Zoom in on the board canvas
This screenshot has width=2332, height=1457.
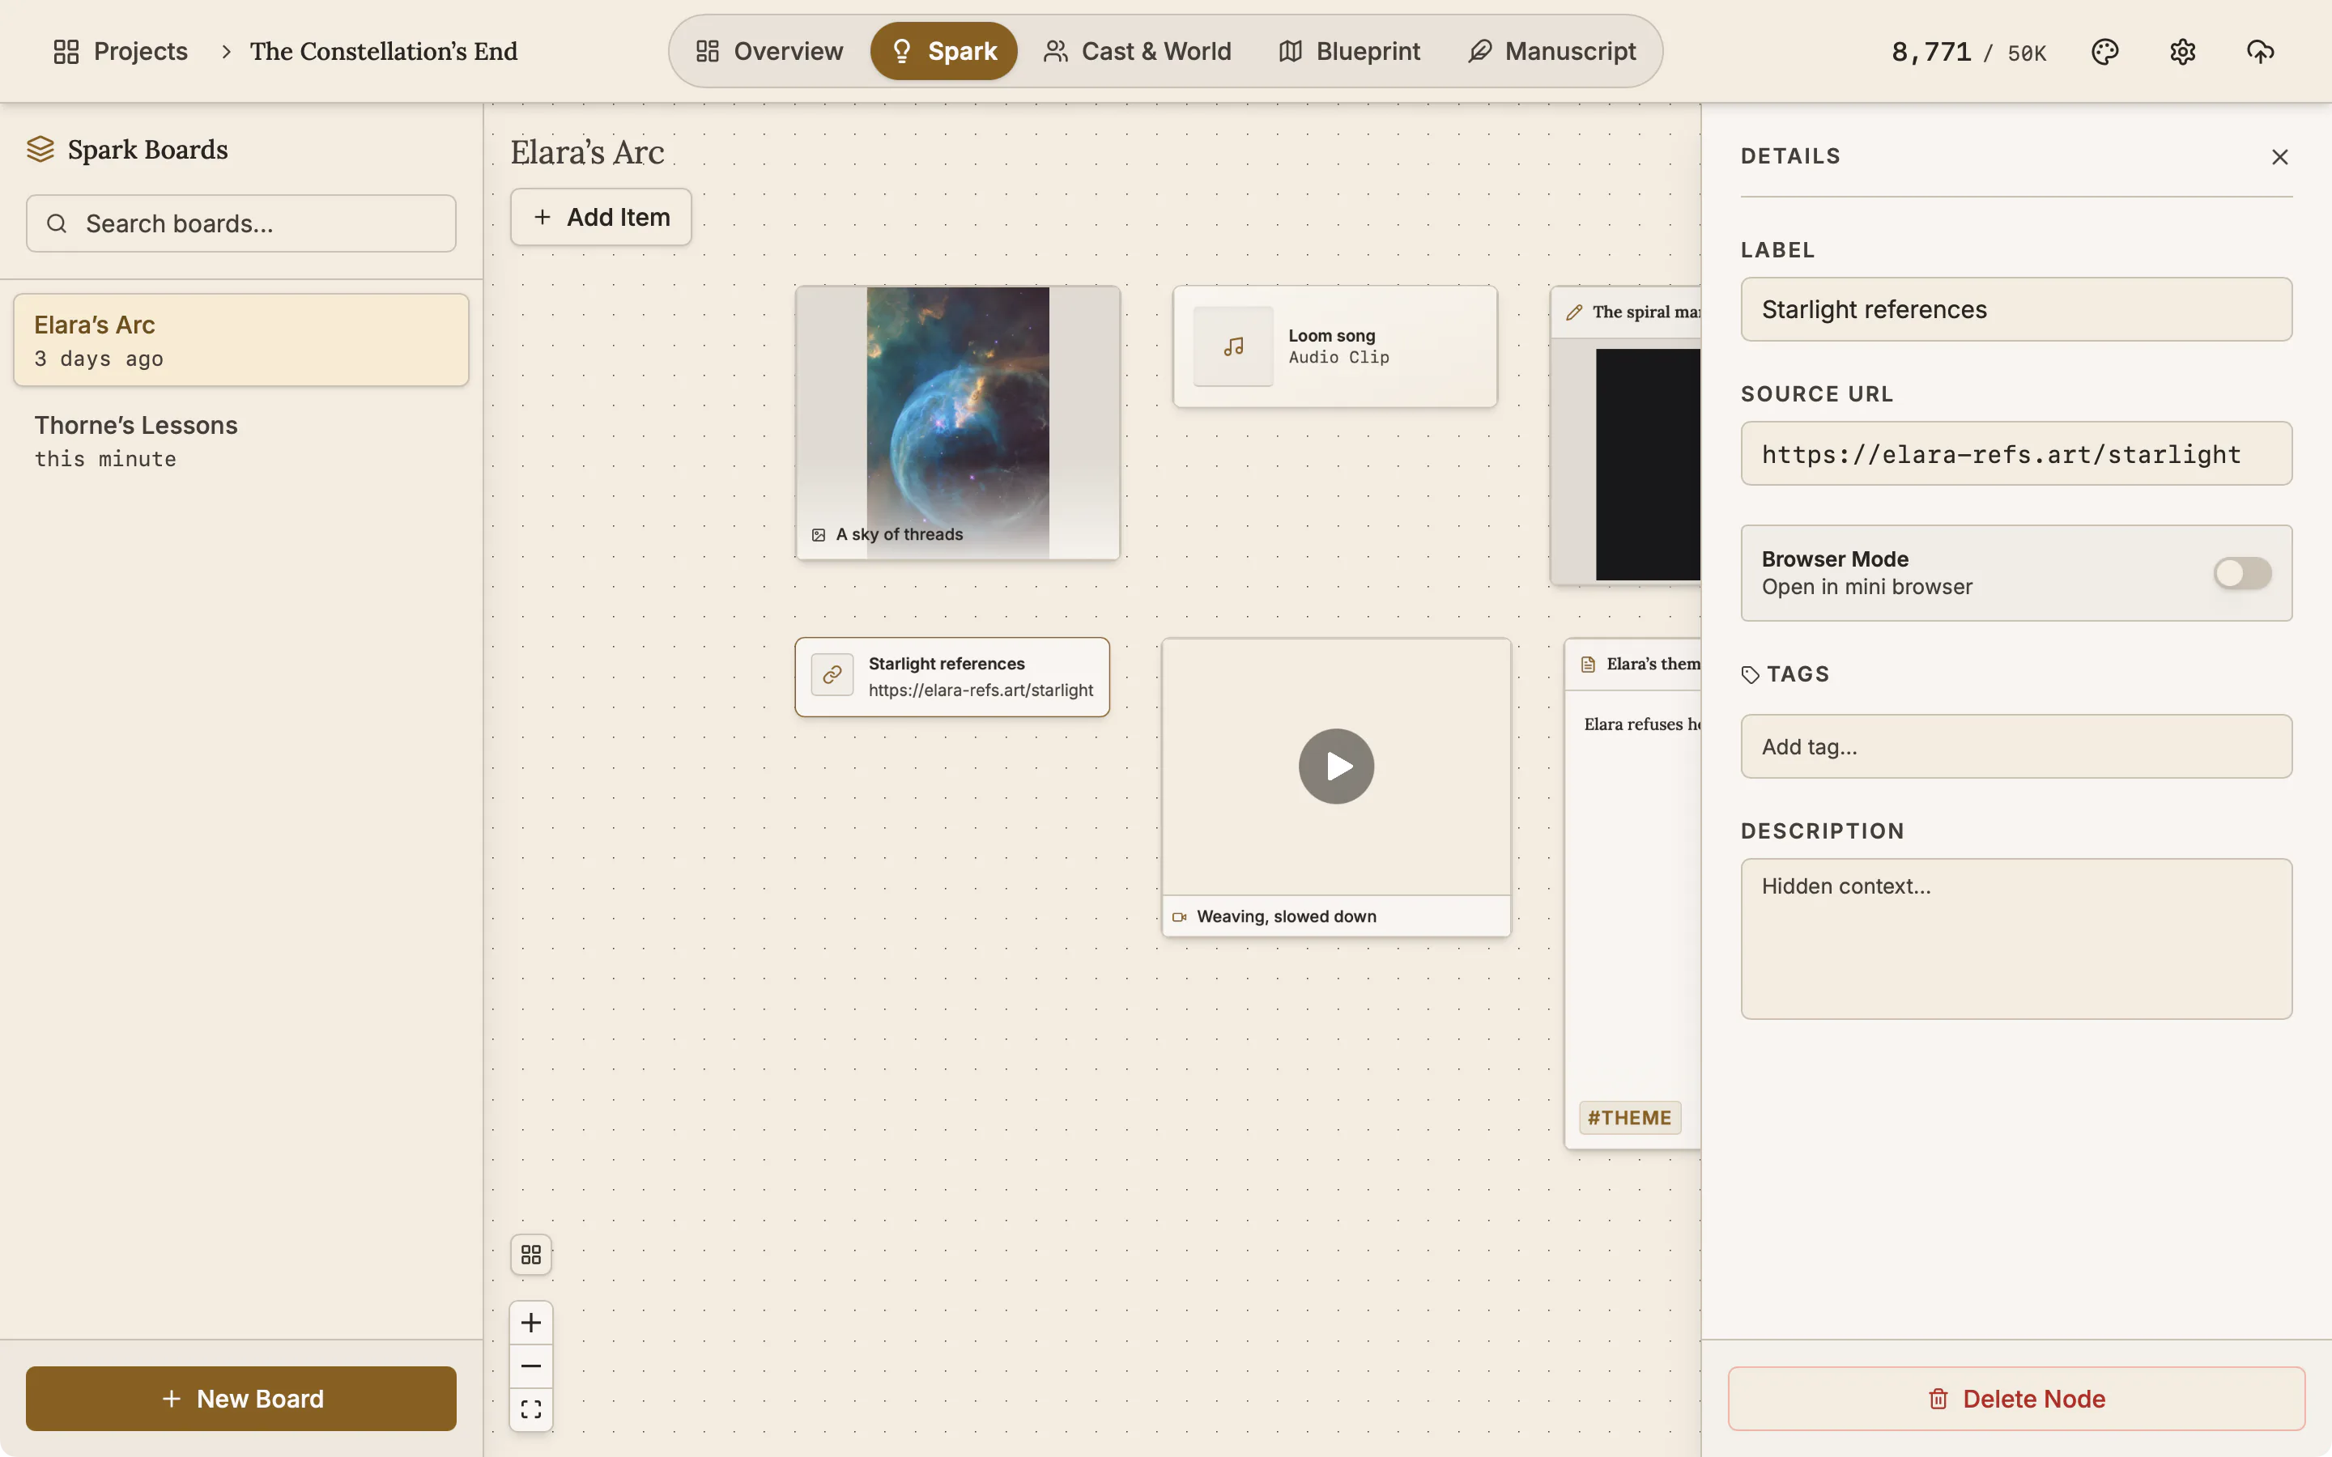pos(531,1323)
